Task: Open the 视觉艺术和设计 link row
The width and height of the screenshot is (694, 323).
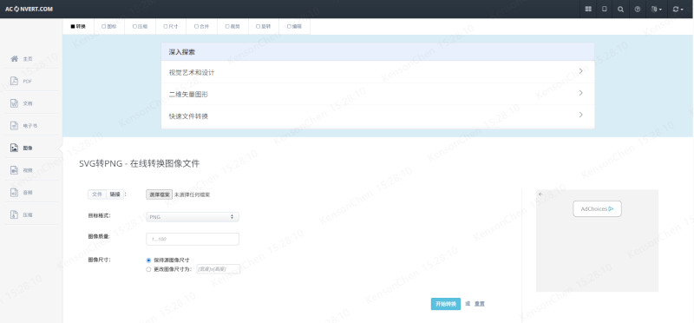Action: click(x=377, y=72)
